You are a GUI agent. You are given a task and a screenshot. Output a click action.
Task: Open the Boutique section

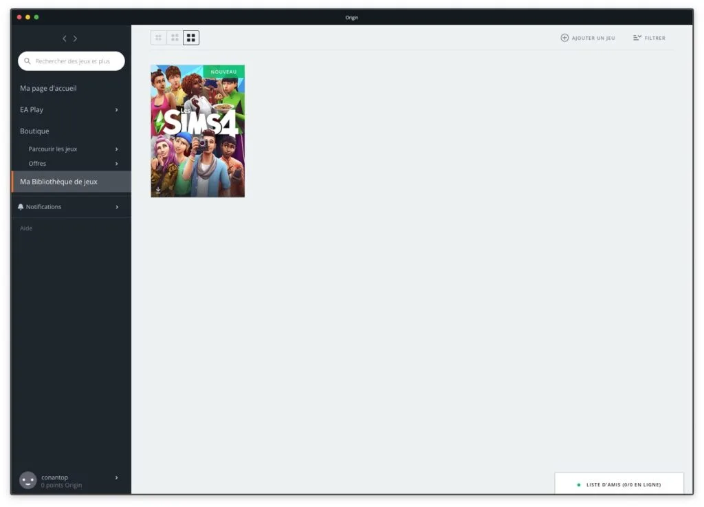(x=34, y=131)
